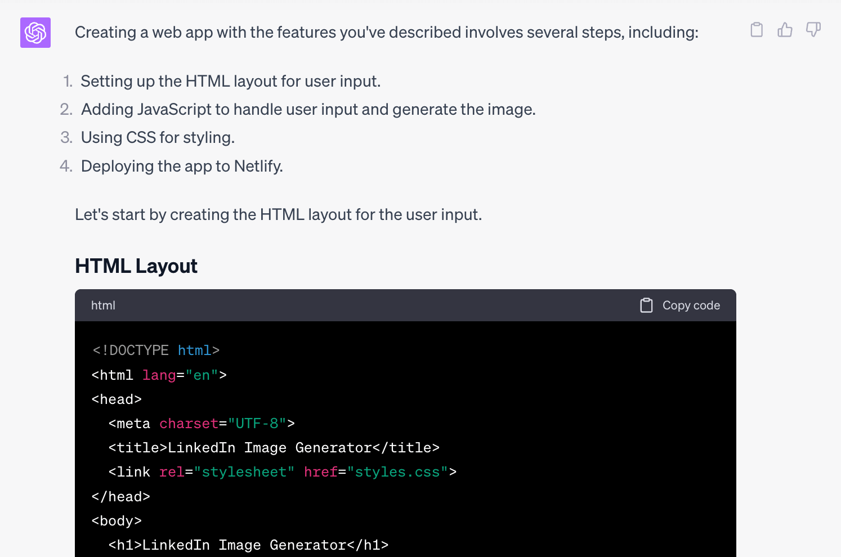
Task: Click 'Setting up the HTML layout for user input.'
Action: tap(231, 82)
